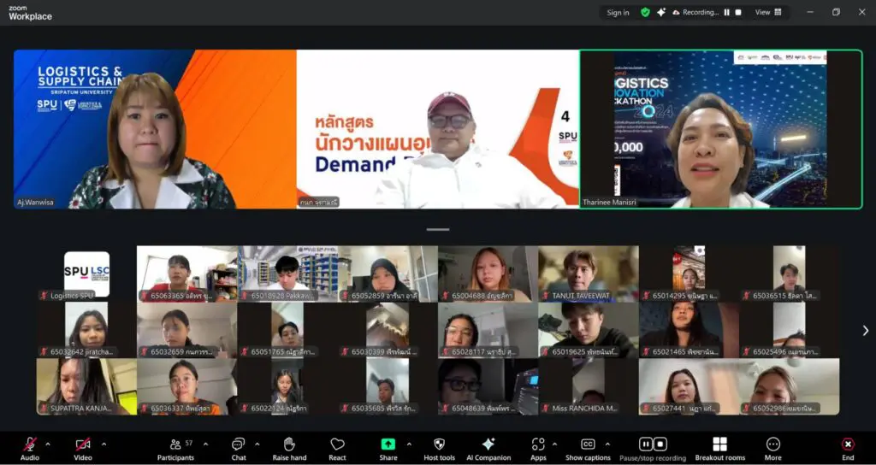The width and height of the screenshot is (876, 465).
Task: Expand chat options arrow
Action: point(257,444)
